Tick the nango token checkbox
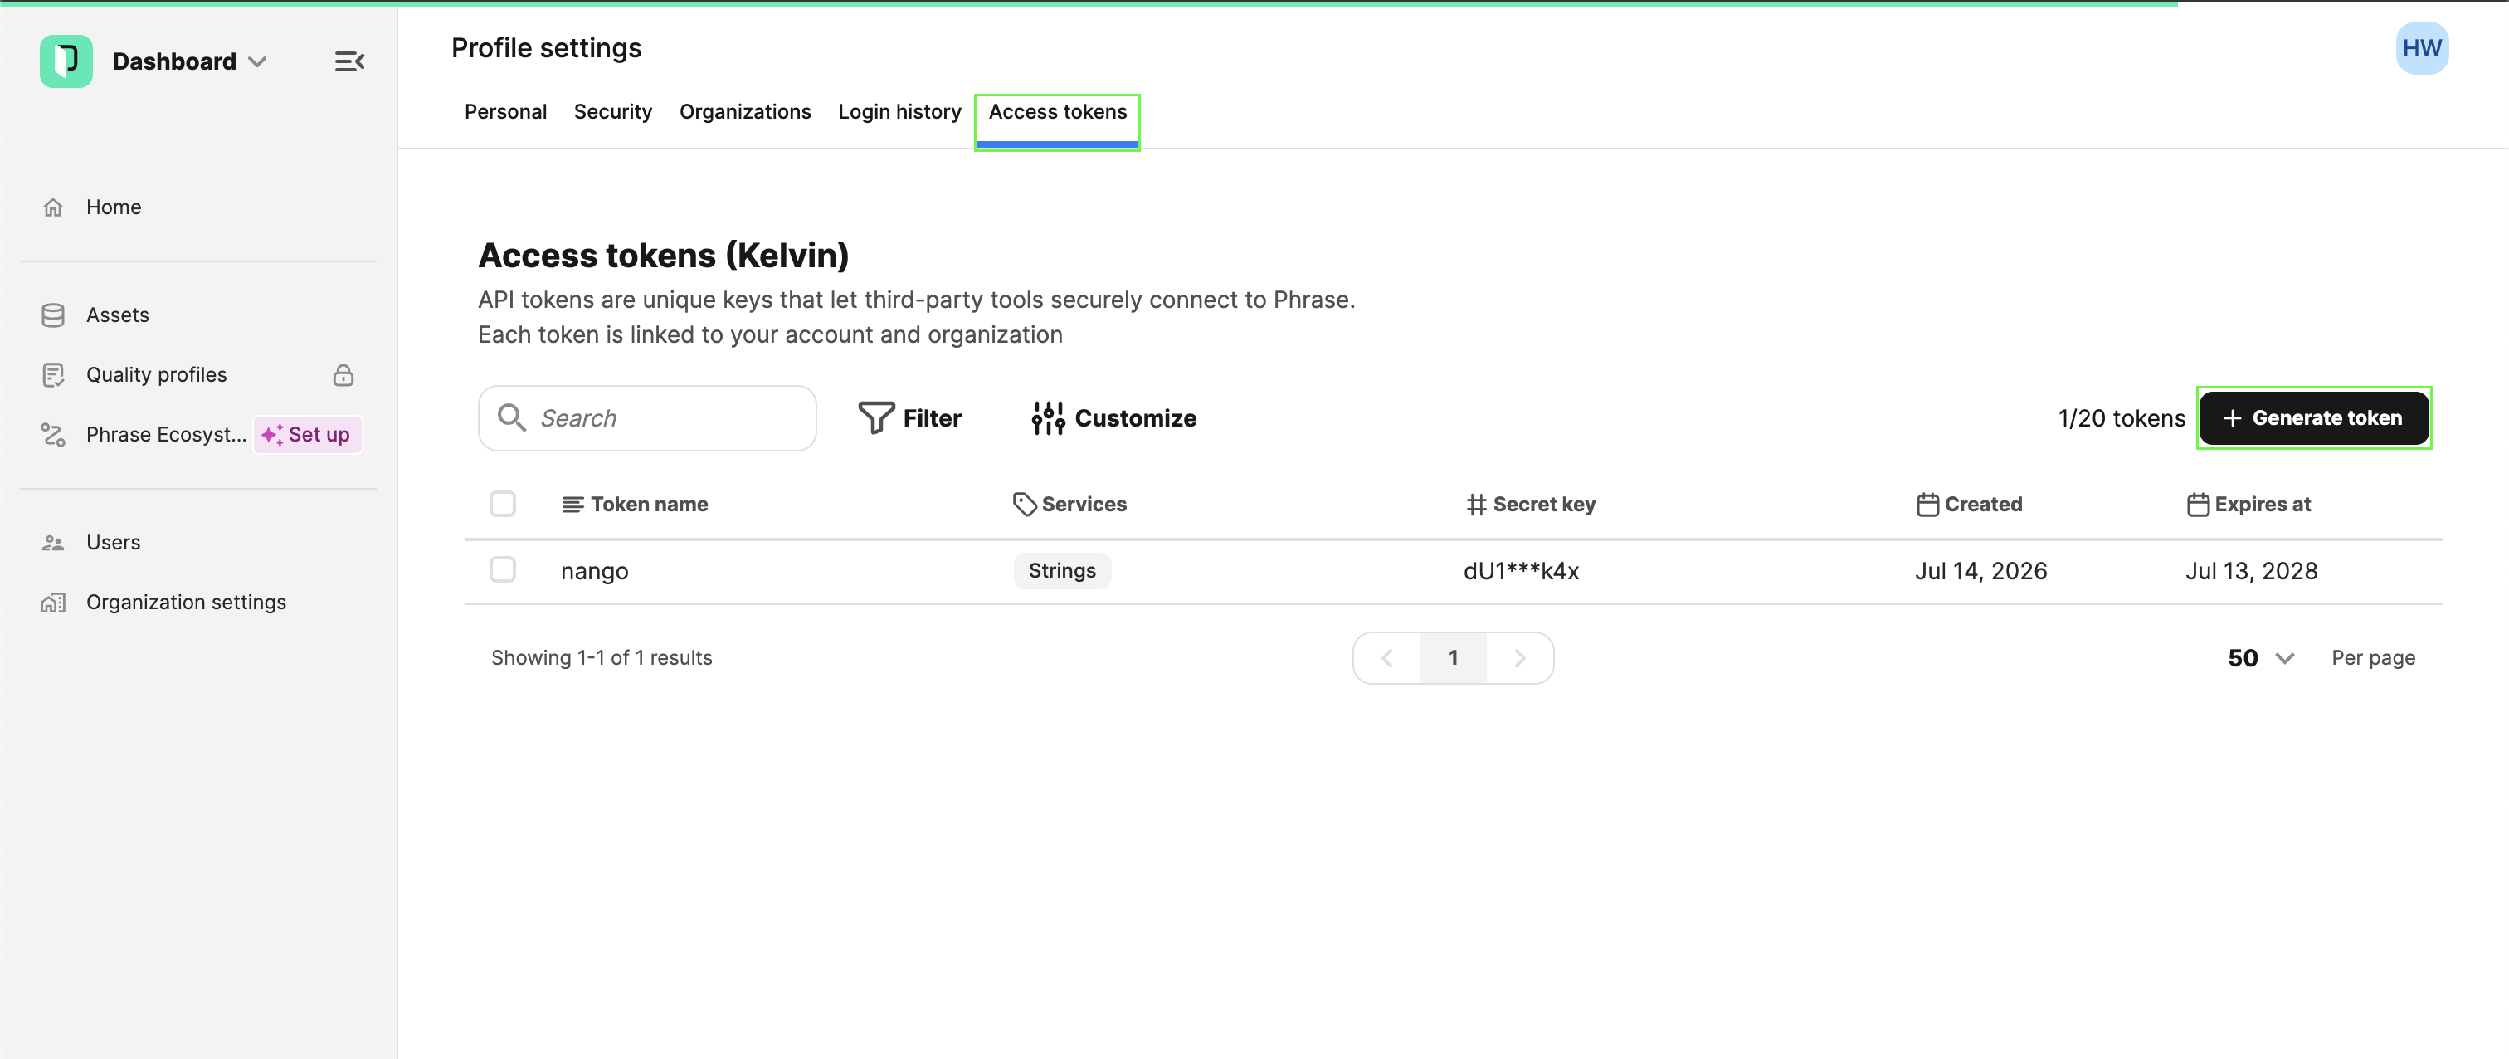 503,569
